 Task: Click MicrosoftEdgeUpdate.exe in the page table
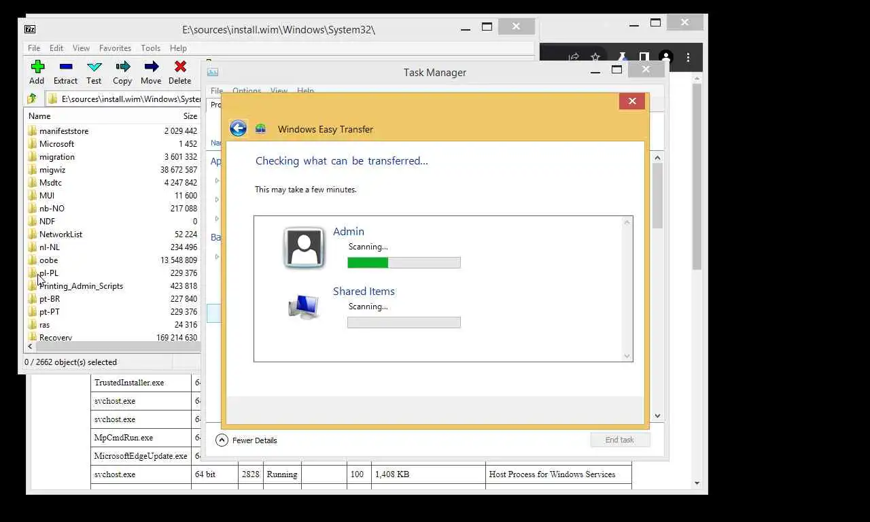pyautogui.click(x=141, y=456)
